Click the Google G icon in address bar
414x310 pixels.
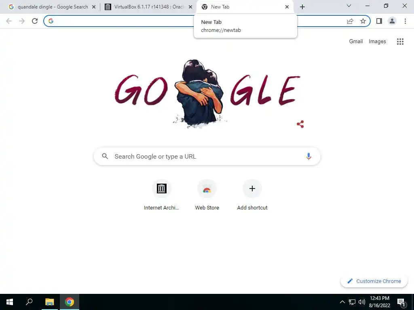[x=51, y=21]
